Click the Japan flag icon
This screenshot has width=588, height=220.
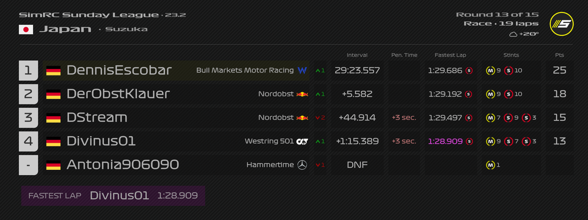coord(26,29)
